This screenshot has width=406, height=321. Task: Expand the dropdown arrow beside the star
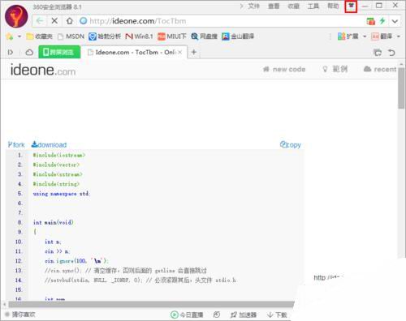[19, 36]
